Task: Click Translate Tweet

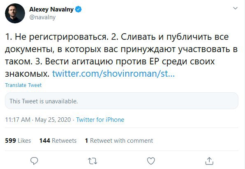Action: coord(23,85)
